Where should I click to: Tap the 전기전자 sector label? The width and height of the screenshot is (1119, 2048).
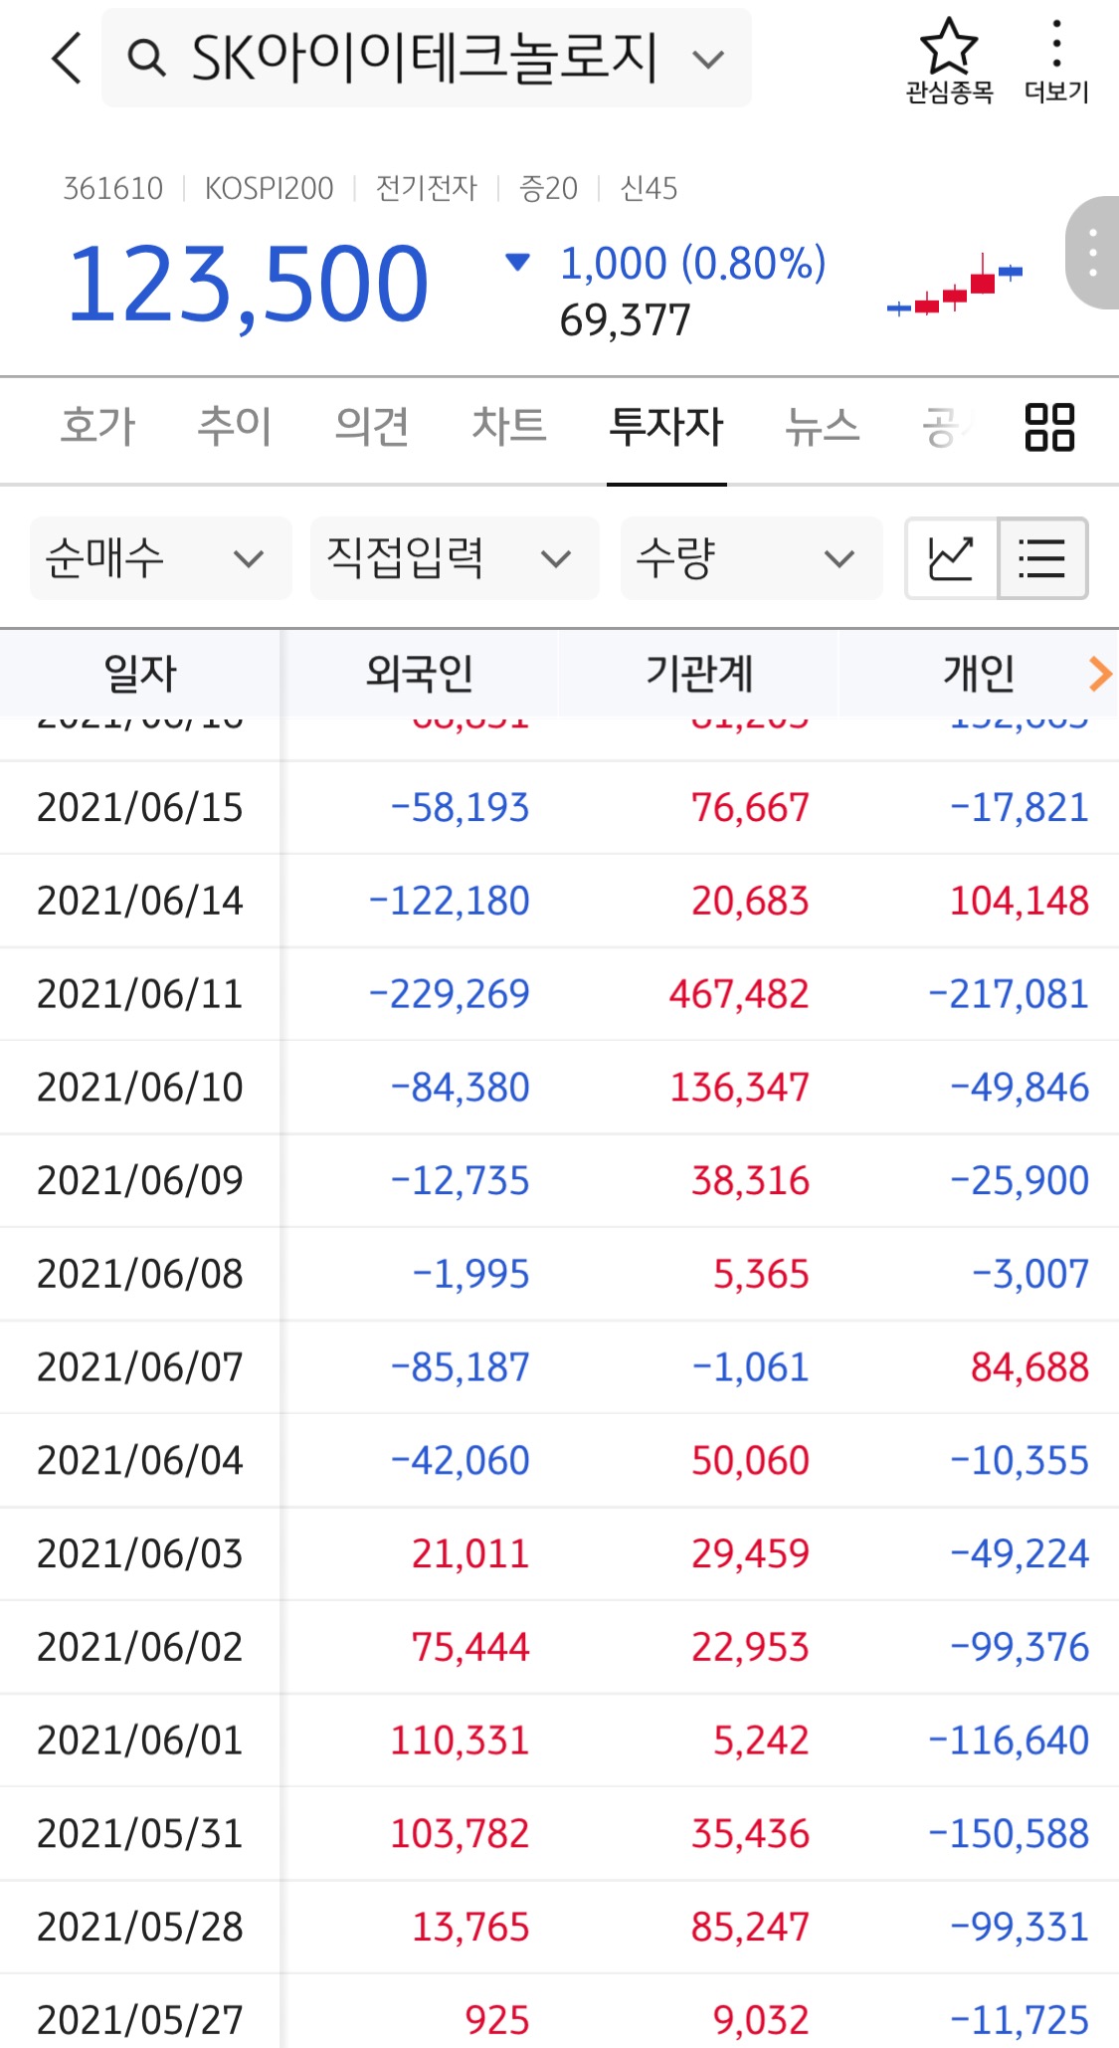click(x=427, y=188)
